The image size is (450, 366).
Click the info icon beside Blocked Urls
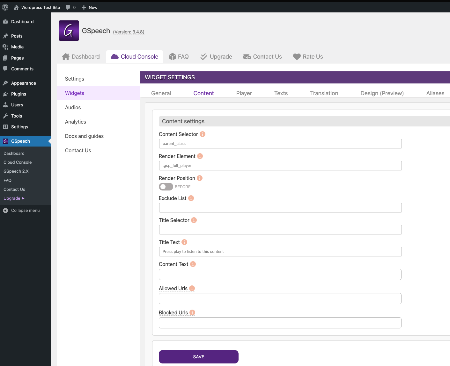pos(192,312)
